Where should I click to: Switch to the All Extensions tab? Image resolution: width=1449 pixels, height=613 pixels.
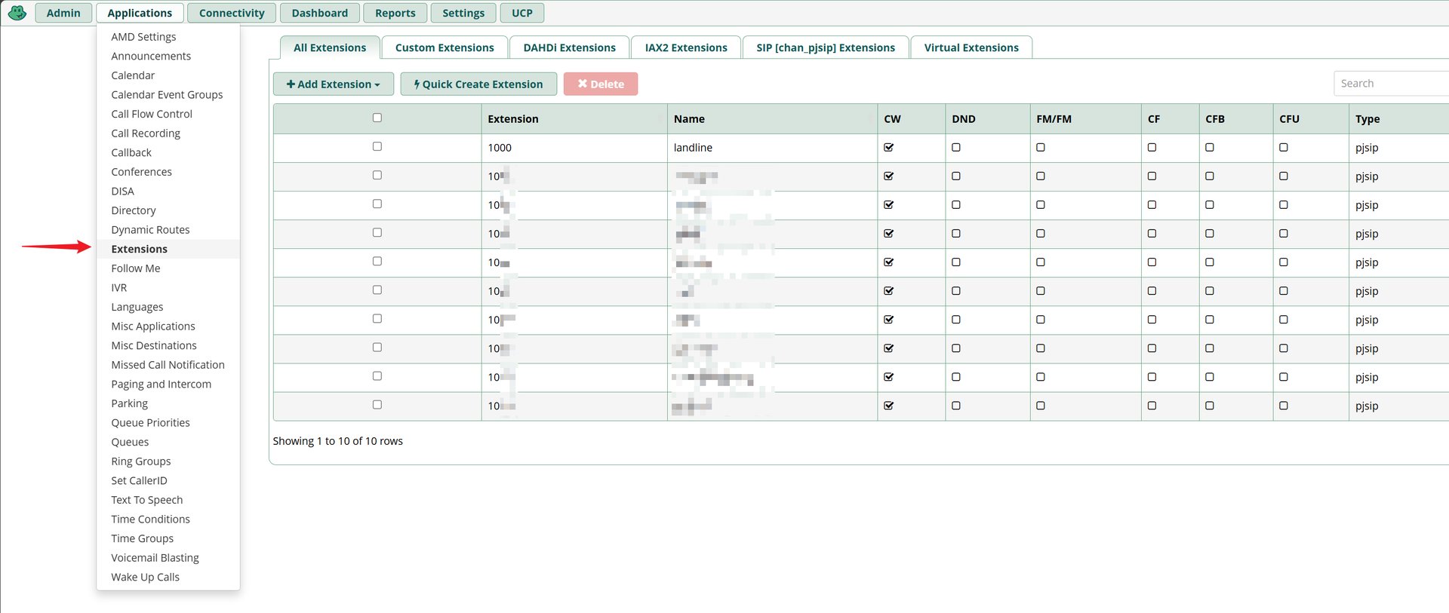(330, 48)
